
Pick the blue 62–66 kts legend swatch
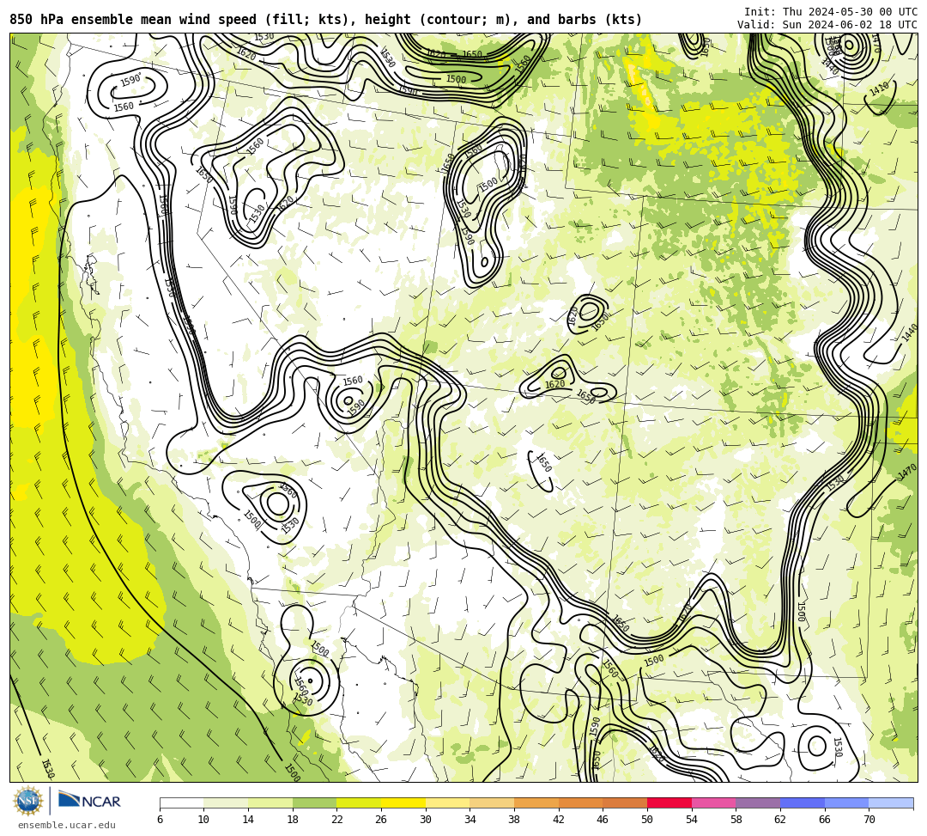click(803, 802)
